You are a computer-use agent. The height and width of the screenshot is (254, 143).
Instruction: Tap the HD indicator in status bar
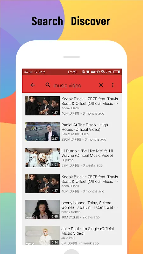click(x=98, y=72)
